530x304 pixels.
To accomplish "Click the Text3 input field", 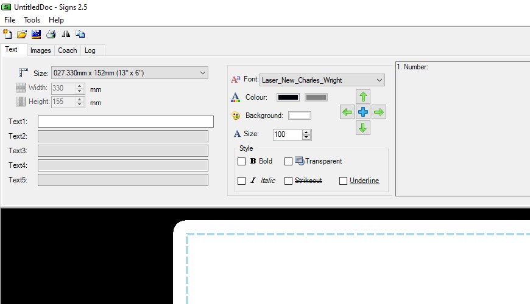I will 123,151.
